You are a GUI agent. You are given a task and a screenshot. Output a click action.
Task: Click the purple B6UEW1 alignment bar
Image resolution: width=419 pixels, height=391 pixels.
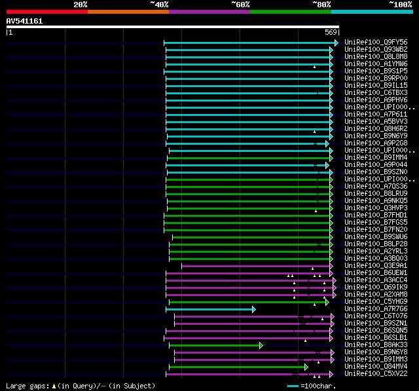pyautogui.click(x=247, y=273)
